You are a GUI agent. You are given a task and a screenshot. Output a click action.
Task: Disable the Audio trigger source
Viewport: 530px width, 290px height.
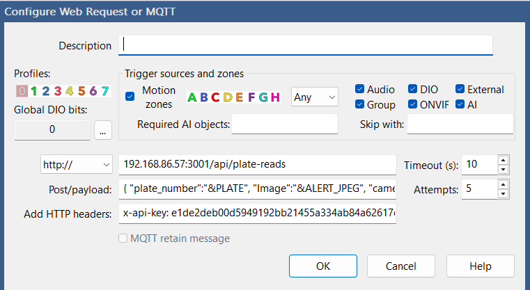click(359, 89)
